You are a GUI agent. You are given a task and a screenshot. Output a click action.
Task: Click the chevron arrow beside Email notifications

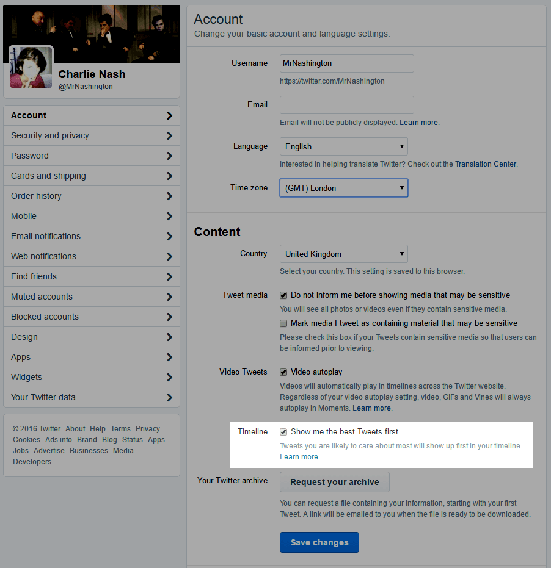click(x=169, y=237)
